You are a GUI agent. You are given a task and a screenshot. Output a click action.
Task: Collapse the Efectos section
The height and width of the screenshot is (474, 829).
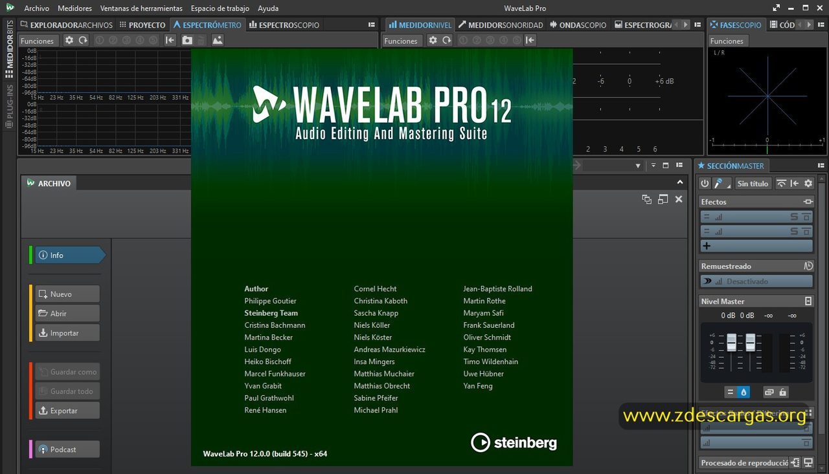(x=808, y=202)
